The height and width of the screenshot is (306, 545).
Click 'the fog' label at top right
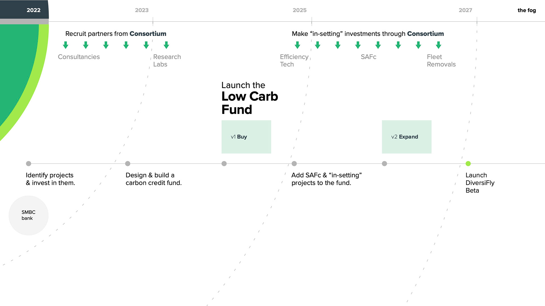[527, 10]
